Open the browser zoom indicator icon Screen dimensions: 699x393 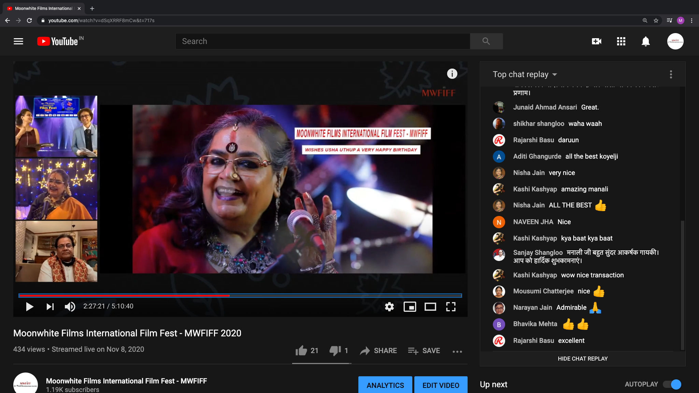645,20
